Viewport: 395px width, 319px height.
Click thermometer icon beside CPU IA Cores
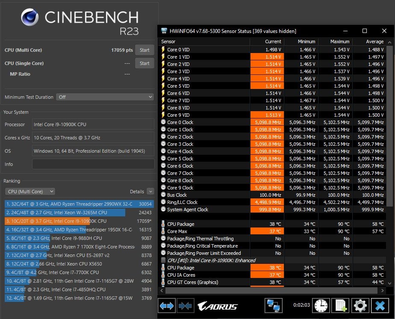click(x=163, y=275)
